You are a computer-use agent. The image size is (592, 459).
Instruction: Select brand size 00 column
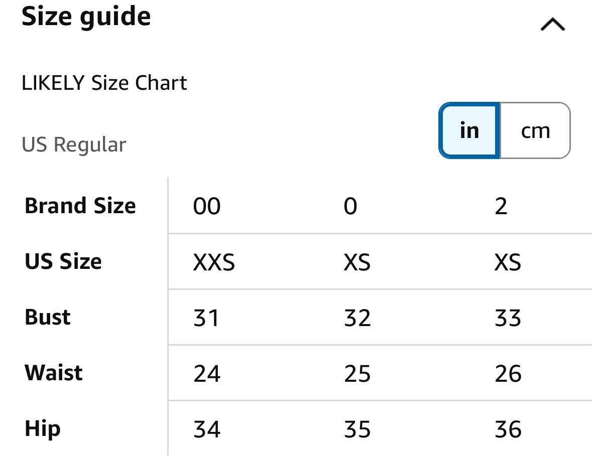click(x=206, y=206)
